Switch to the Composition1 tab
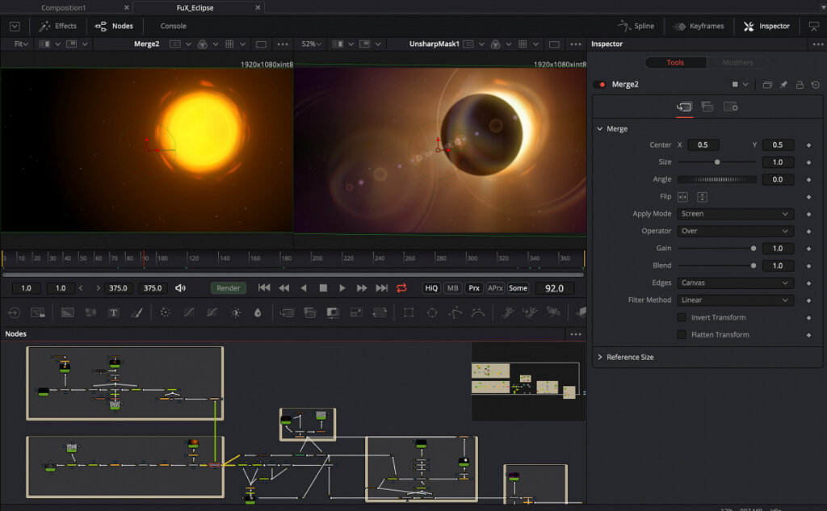 (64, 7)
